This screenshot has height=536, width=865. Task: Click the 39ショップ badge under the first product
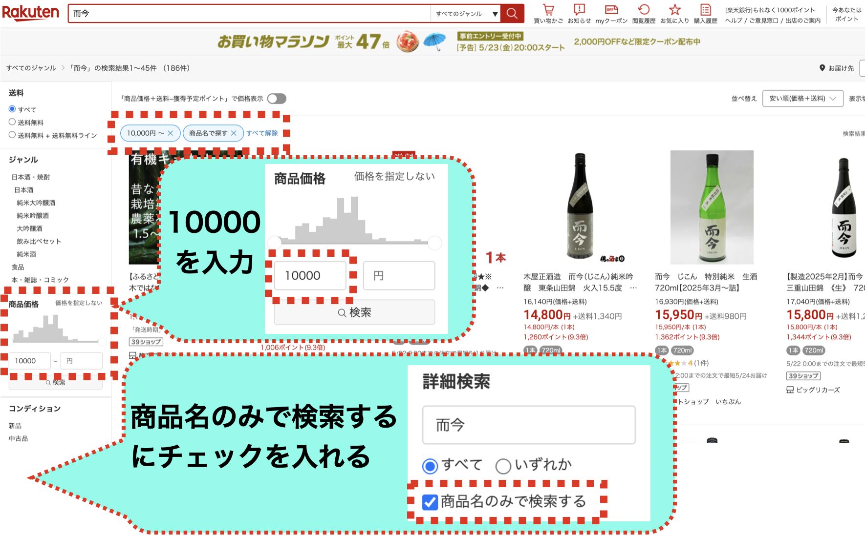tap(146, 342)
